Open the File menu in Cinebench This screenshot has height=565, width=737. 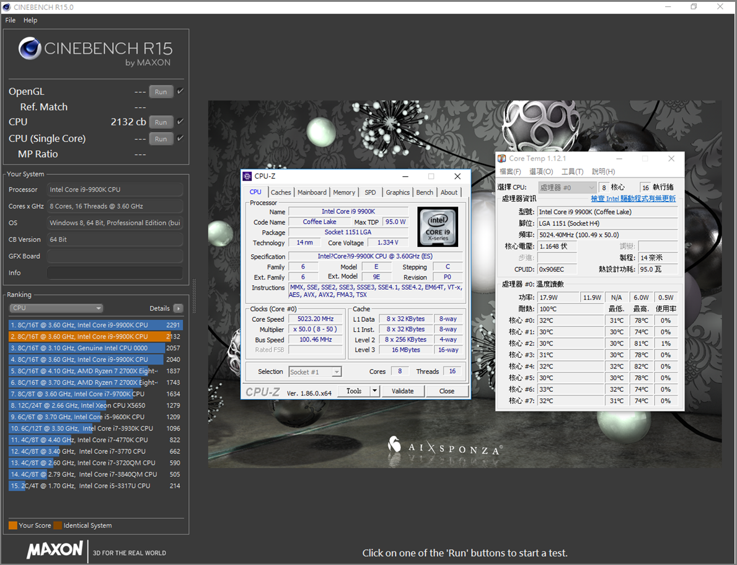click(11, 20)
